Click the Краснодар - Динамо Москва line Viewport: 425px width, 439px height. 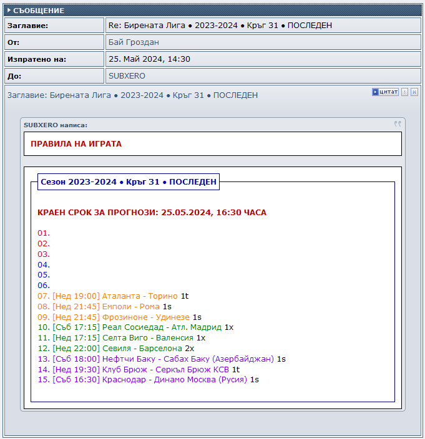tap(148, 380)
